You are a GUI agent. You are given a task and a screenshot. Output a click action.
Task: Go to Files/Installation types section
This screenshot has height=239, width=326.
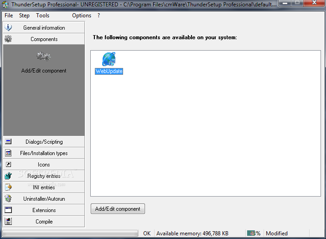click(44, 153)
